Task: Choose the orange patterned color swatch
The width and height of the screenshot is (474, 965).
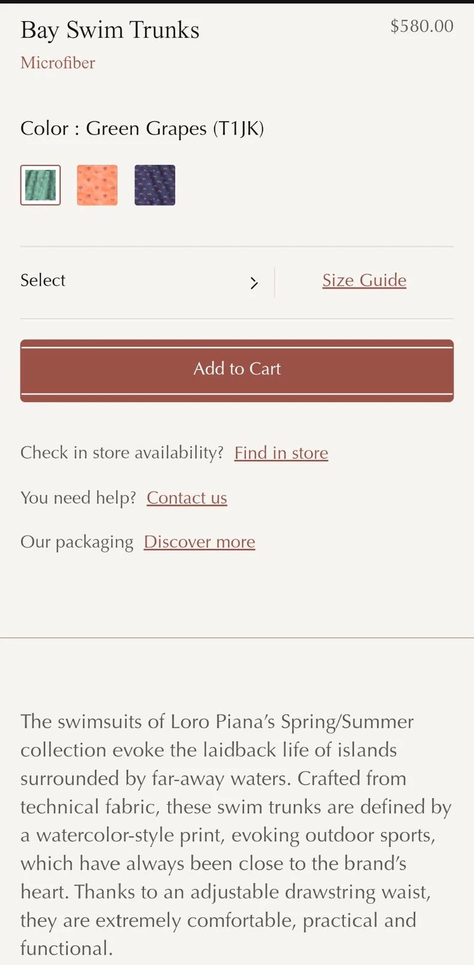Action: [x=97, y=185]
